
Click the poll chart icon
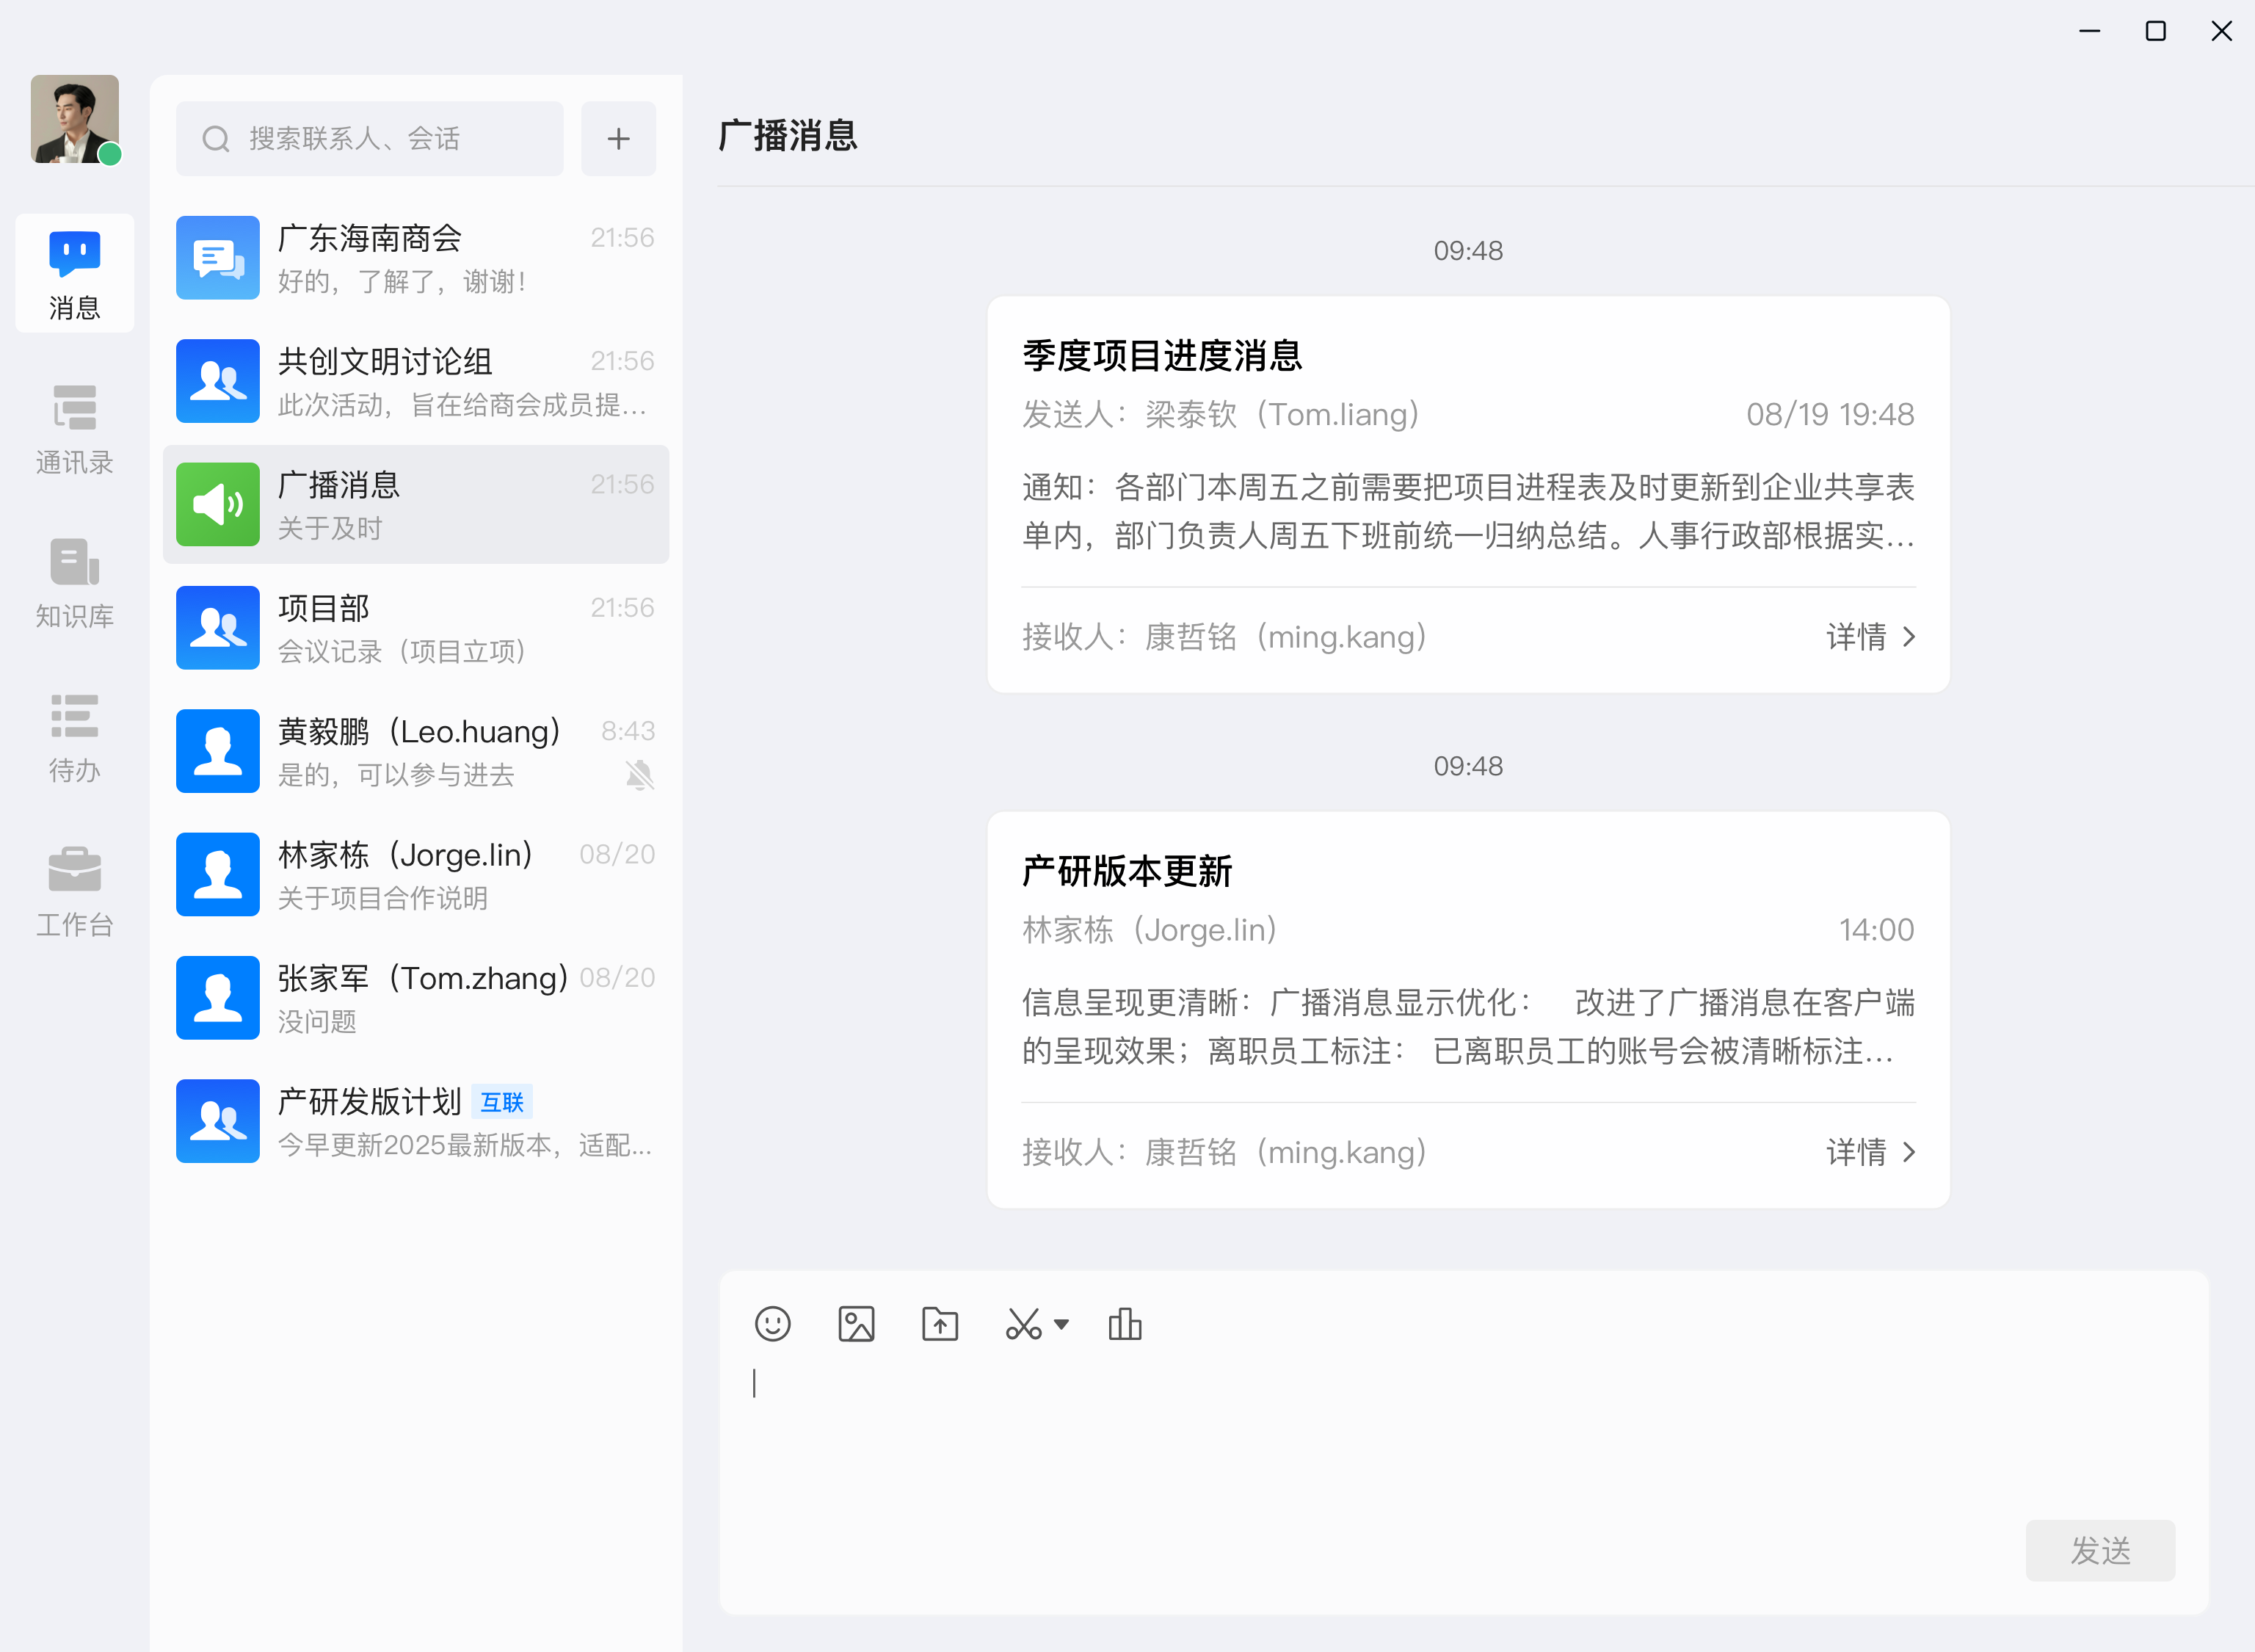(1125, 1324)
